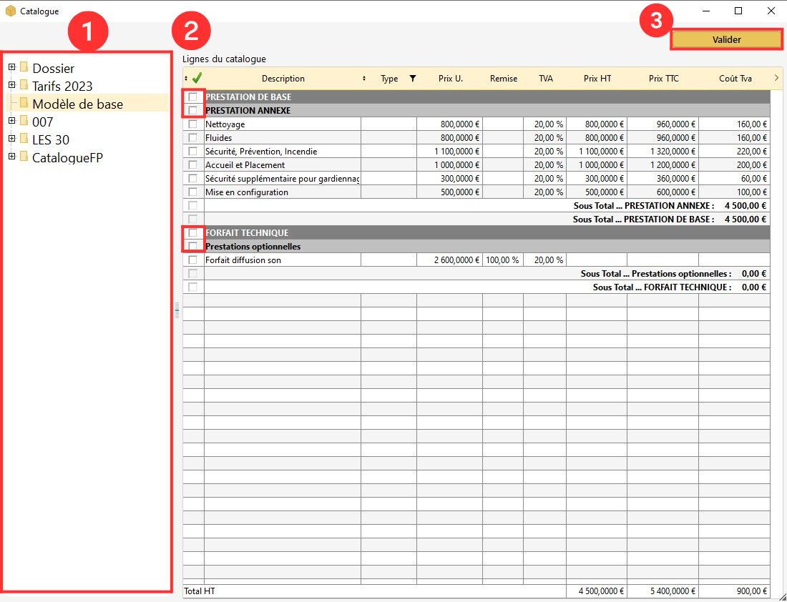This screenshot has width=787, height=602.
Task: Check the Nettoyage line checkbox
Action: (192, 124)
